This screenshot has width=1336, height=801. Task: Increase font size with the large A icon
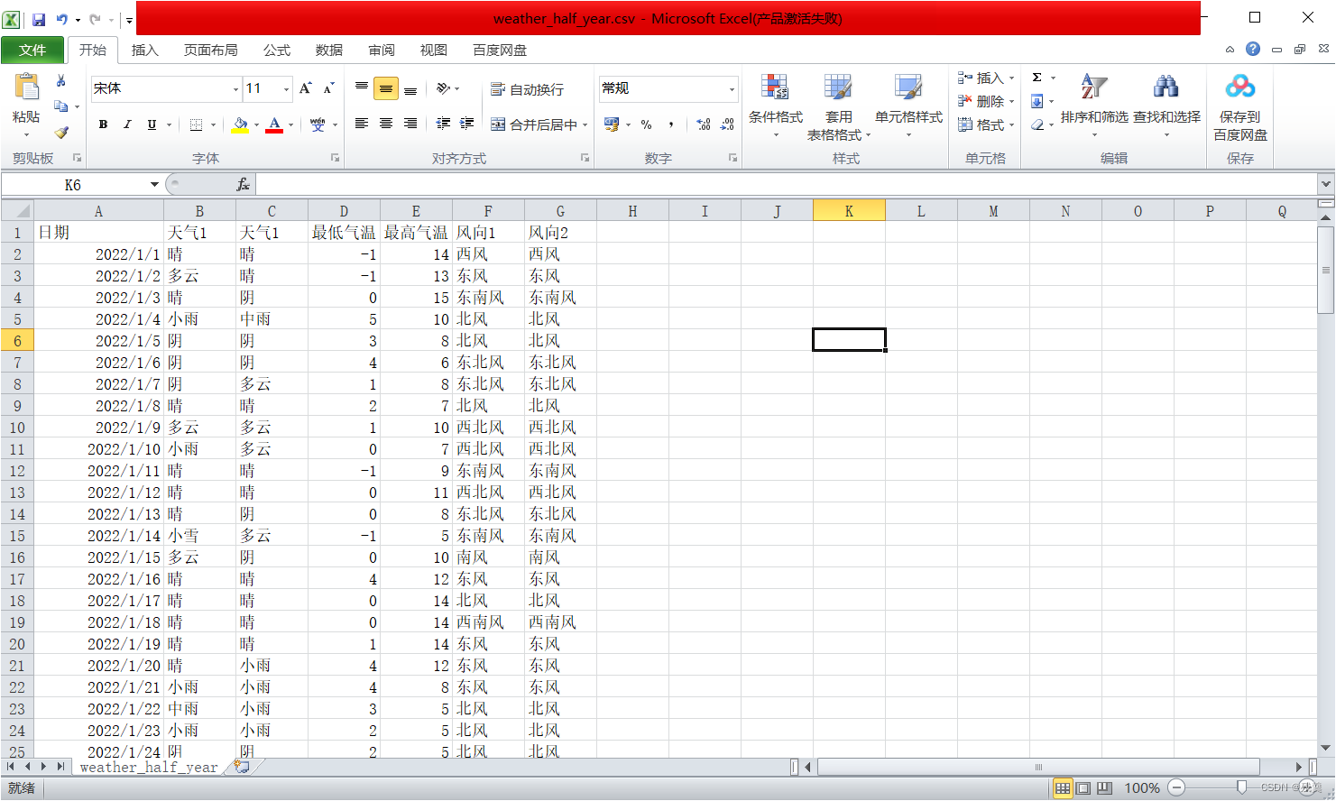tap(306, 88)
